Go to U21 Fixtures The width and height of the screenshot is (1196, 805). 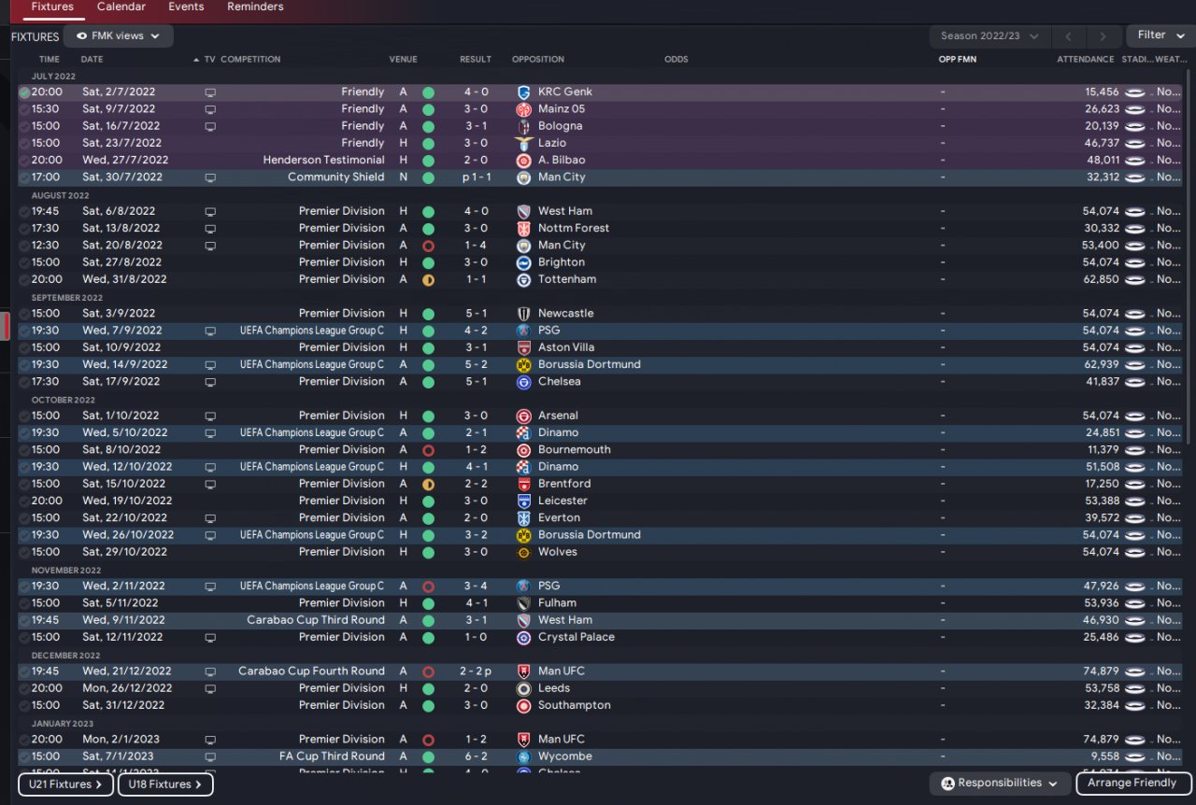(x=65, y=784)
